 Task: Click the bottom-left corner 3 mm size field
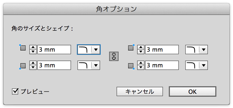click(x=54, y=65)
